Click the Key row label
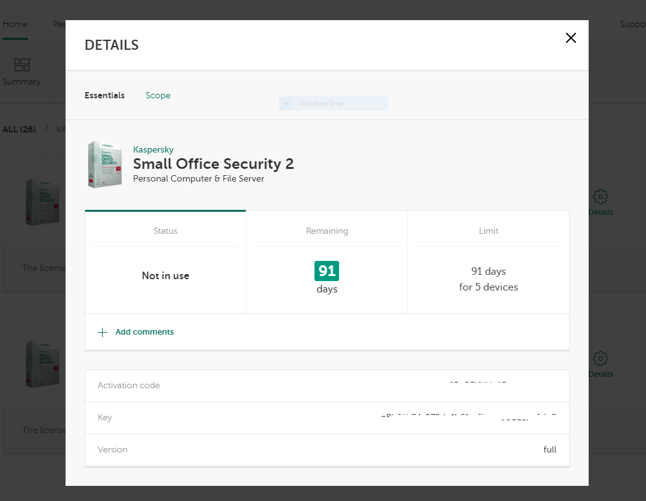 [105, 417]
